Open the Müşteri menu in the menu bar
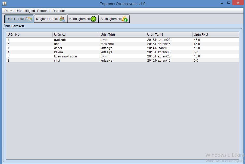 tap(30, 11)
